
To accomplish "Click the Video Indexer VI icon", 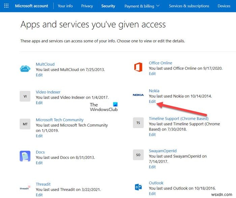I will (x=25, y=96).
